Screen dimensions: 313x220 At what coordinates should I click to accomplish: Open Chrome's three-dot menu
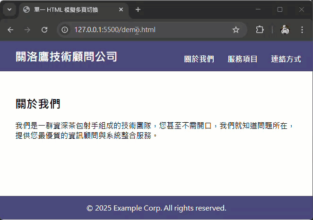click(x=302, y=30)
